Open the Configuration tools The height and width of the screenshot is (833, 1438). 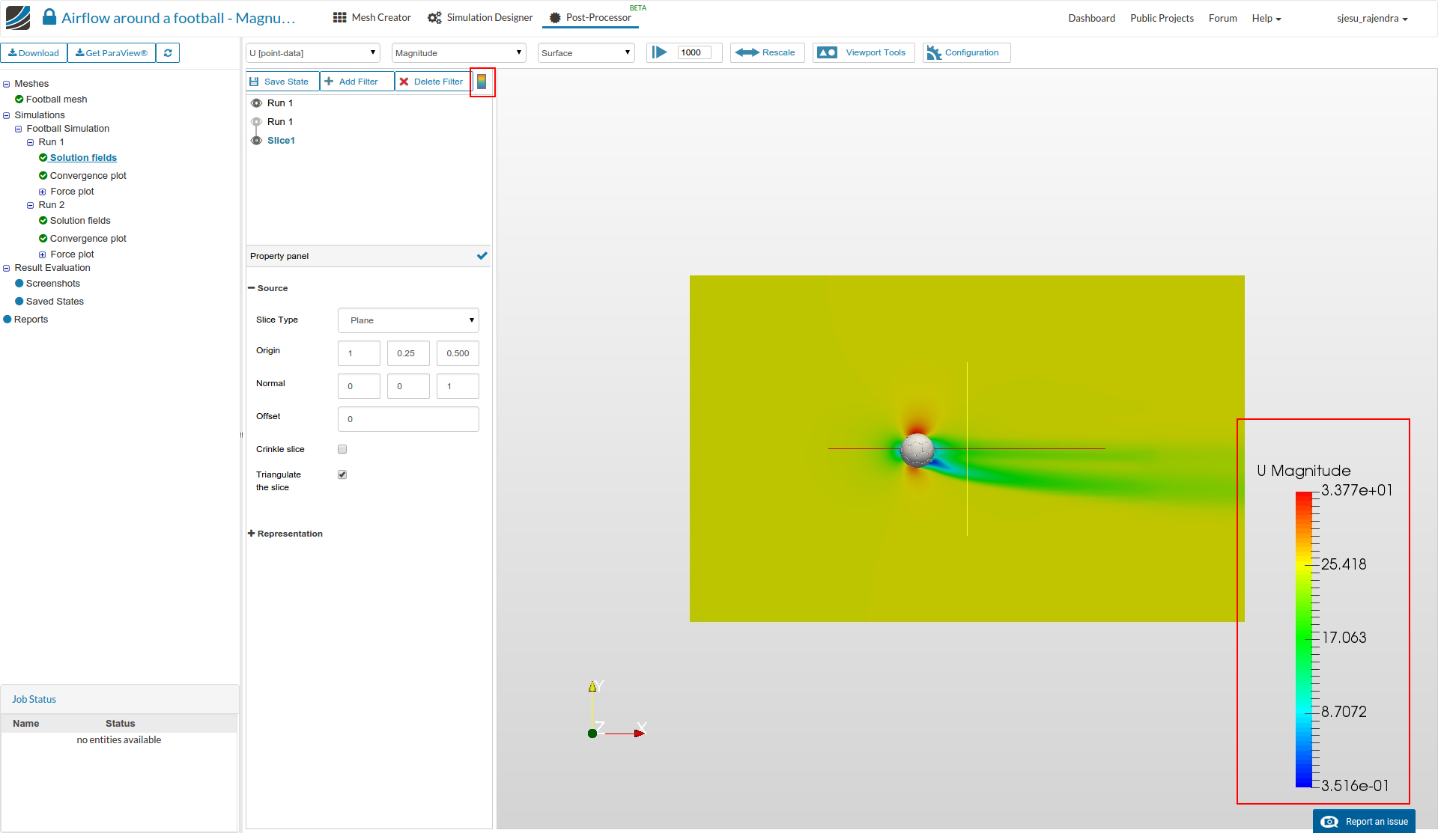(x=966, y=53)
